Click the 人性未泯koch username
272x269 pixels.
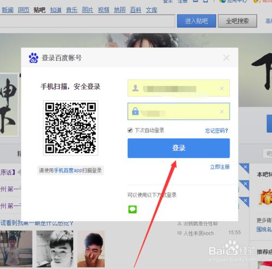[x=199, y=233]
